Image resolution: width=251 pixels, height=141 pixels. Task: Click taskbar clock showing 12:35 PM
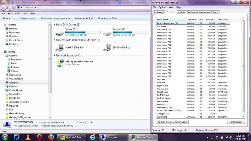241,137
